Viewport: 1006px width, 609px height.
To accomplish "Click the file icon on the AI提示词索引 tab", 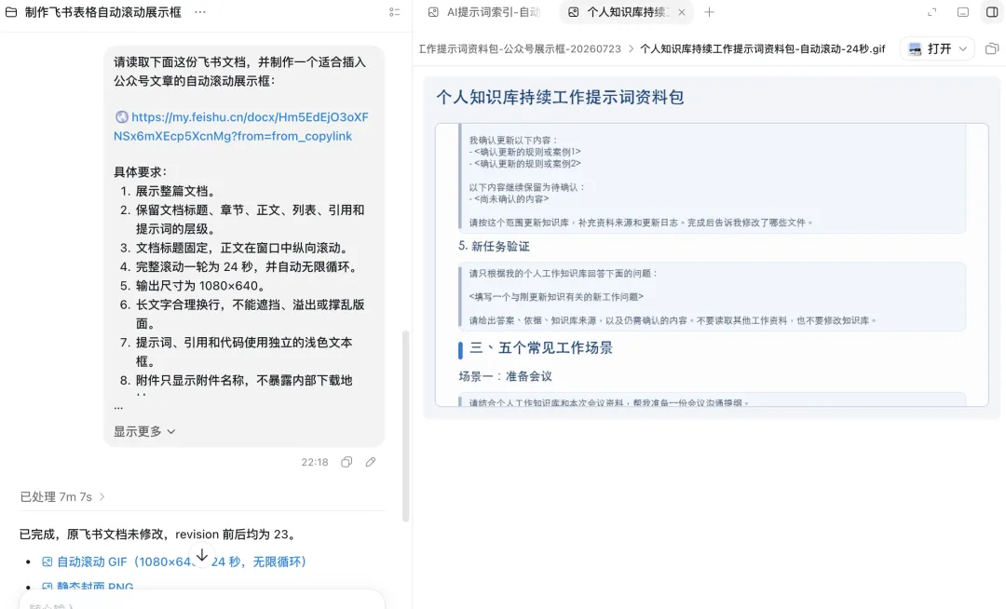I will 433,12.
